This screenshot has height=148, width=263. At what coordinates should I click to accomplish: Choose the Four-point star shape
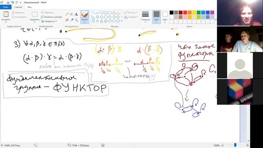pos(97,21)
